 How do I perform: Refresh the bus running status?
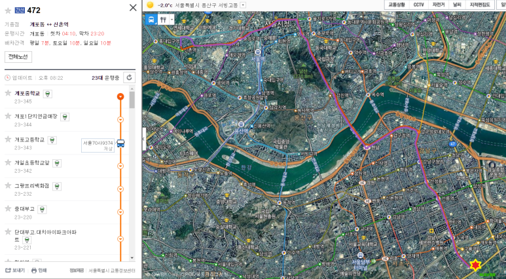[130, 77]
